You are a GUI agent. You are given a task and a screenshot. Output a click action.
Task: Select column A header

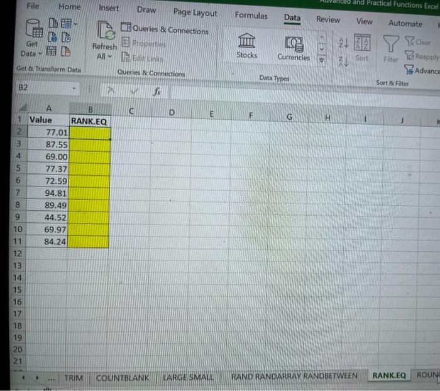49,108
